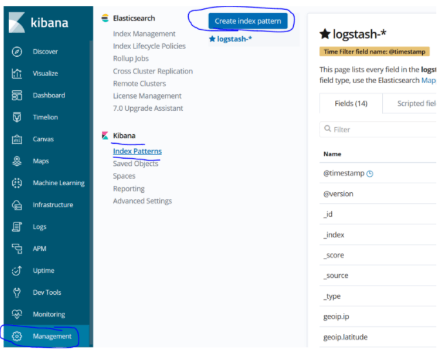Click the Filter input field

point(378,130)
